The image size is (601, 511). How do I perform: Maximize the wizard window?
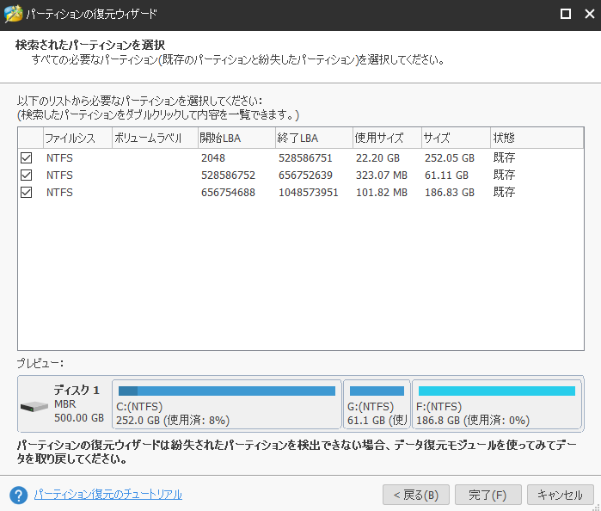(x=566, y=14)
